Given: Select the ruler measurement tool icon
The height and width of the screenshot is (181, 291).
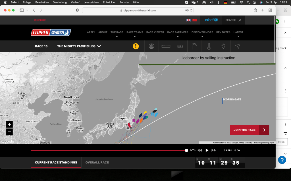Looking at the screenshot, I should [x=166, y=46].
